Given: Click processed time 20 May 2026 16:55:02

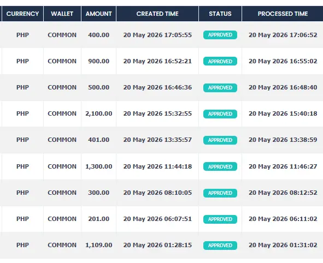Looking at the screenshot, I should tap(283, 61).
